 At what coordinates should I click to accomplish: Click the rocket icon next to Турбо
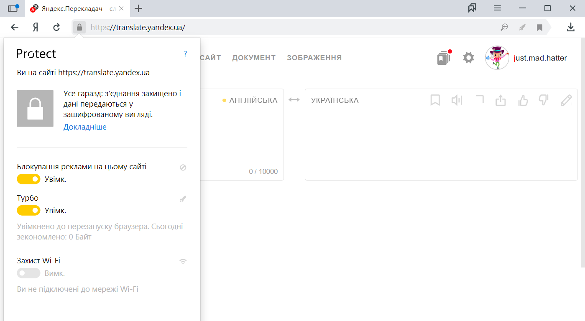(183, 199)
